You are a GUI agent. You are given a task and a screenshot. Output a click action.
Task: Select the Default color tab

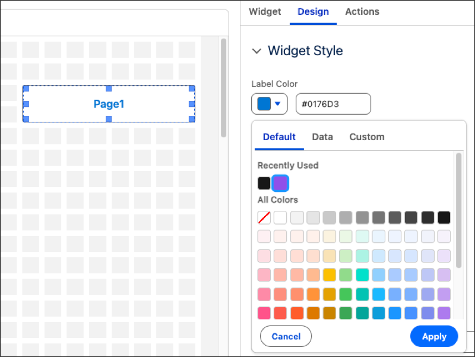tap(279, 137)
